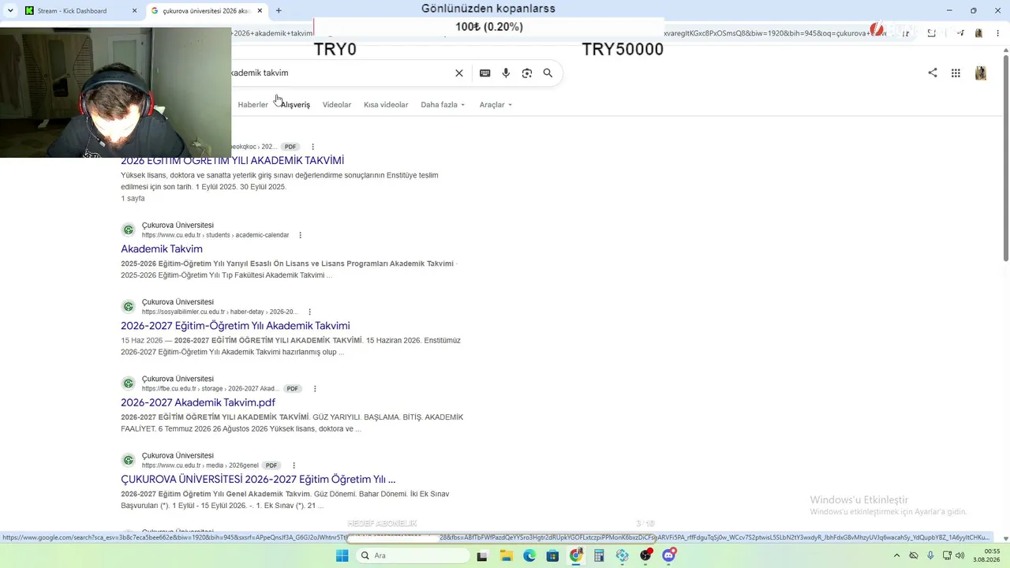Open the 2026 EĞİTİM ÖĞRETİM YILI AKADEMİK TAKVİMİ result
1010x568 pixels.
232,161
